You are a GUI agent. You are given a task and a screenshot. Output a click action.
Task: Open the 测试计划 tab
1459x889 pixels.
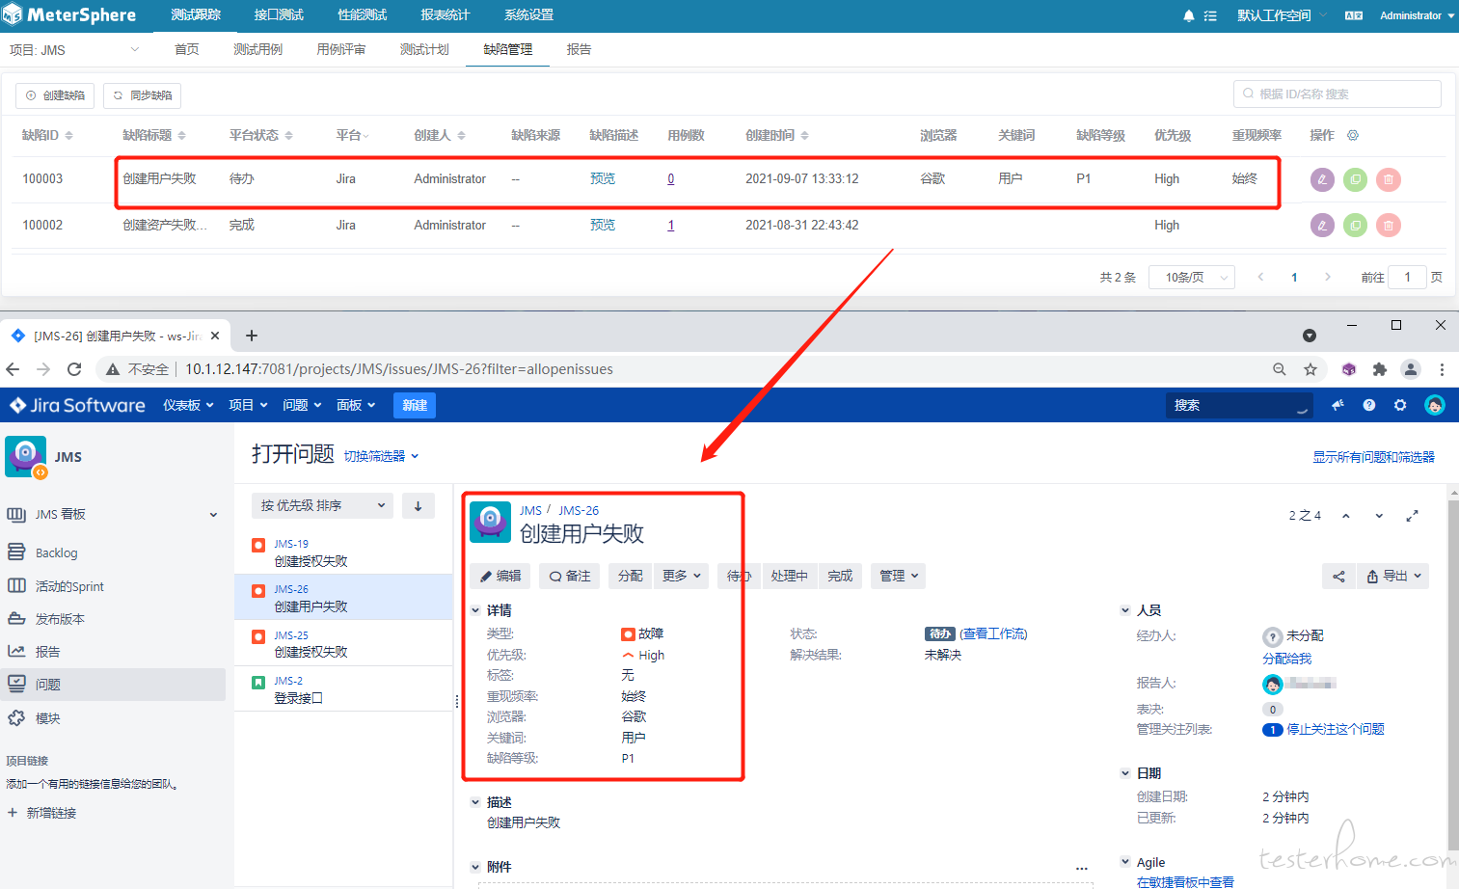(424, 49)
